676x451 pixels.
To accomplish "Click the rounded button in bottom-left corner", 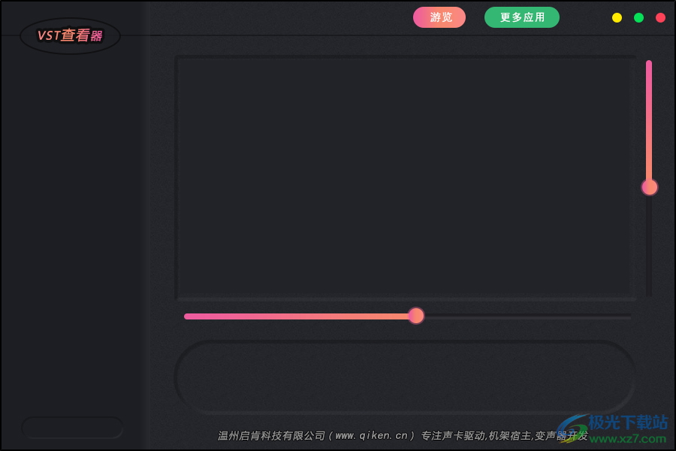I will pyautogui.click(x=72, y=427).
